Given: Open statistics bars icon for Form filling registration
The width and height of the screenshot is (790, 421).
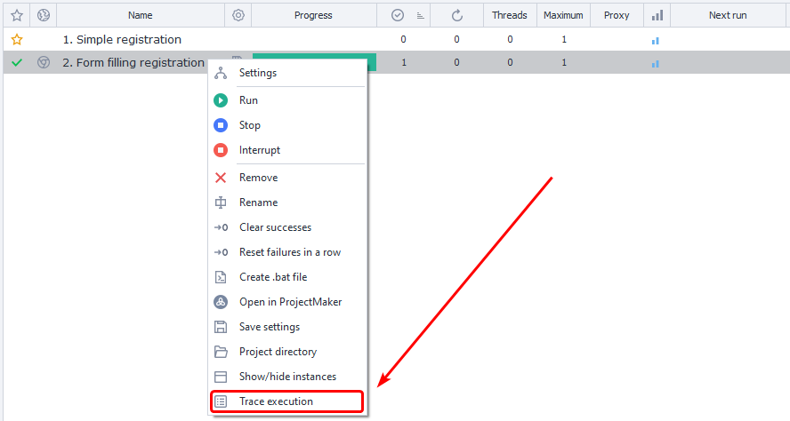Looking at the screenshot, I should coord(656,63).
